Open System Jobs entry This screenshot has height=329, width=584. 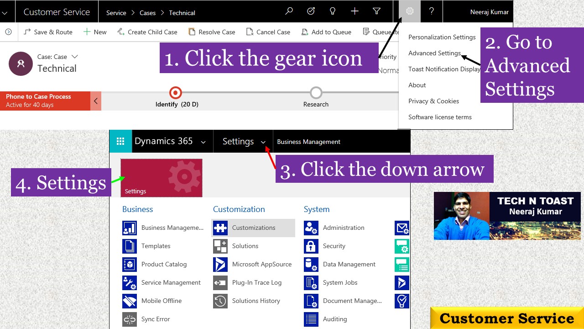point(331,282)
